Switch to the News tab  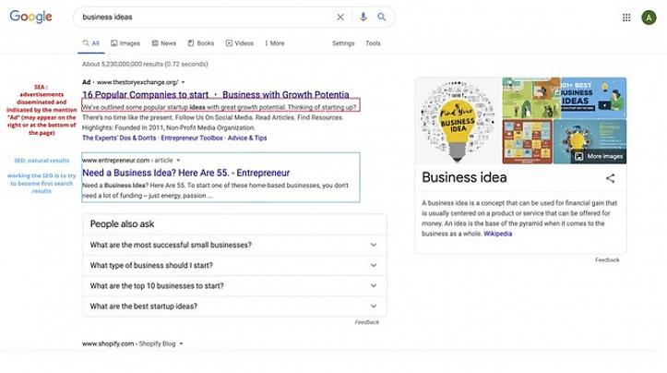pyautogui.click(x=163, y=43)
